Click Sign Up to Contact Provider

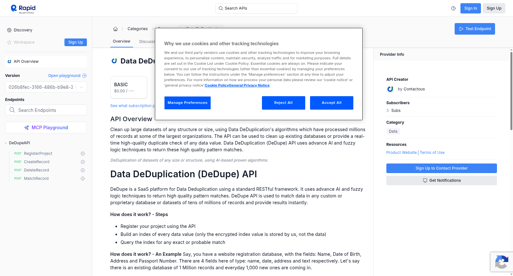(x=442, y=168)
